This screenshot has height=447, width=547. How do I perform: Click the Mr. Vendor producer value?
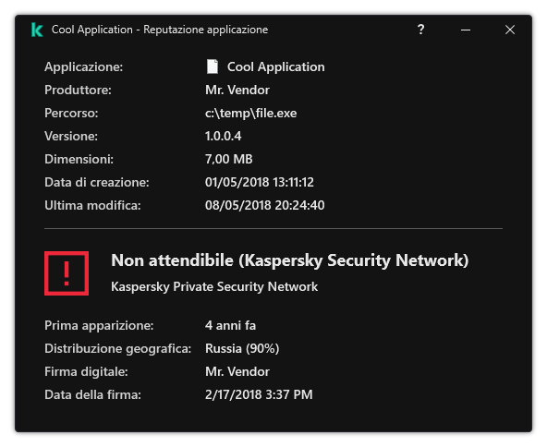point(237,90)
